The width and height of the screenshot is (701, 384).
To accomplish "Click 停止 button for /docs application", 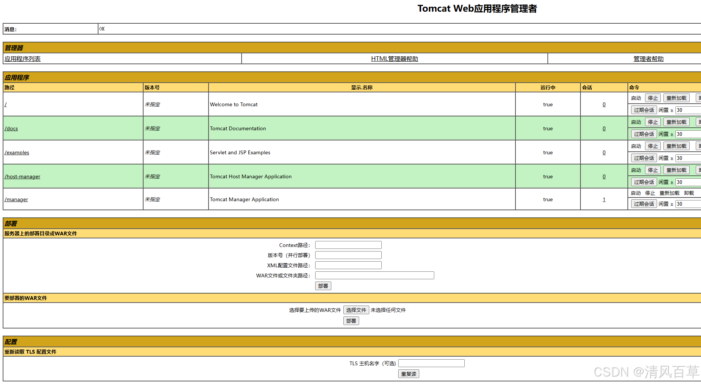I will [x=653, y=122].
